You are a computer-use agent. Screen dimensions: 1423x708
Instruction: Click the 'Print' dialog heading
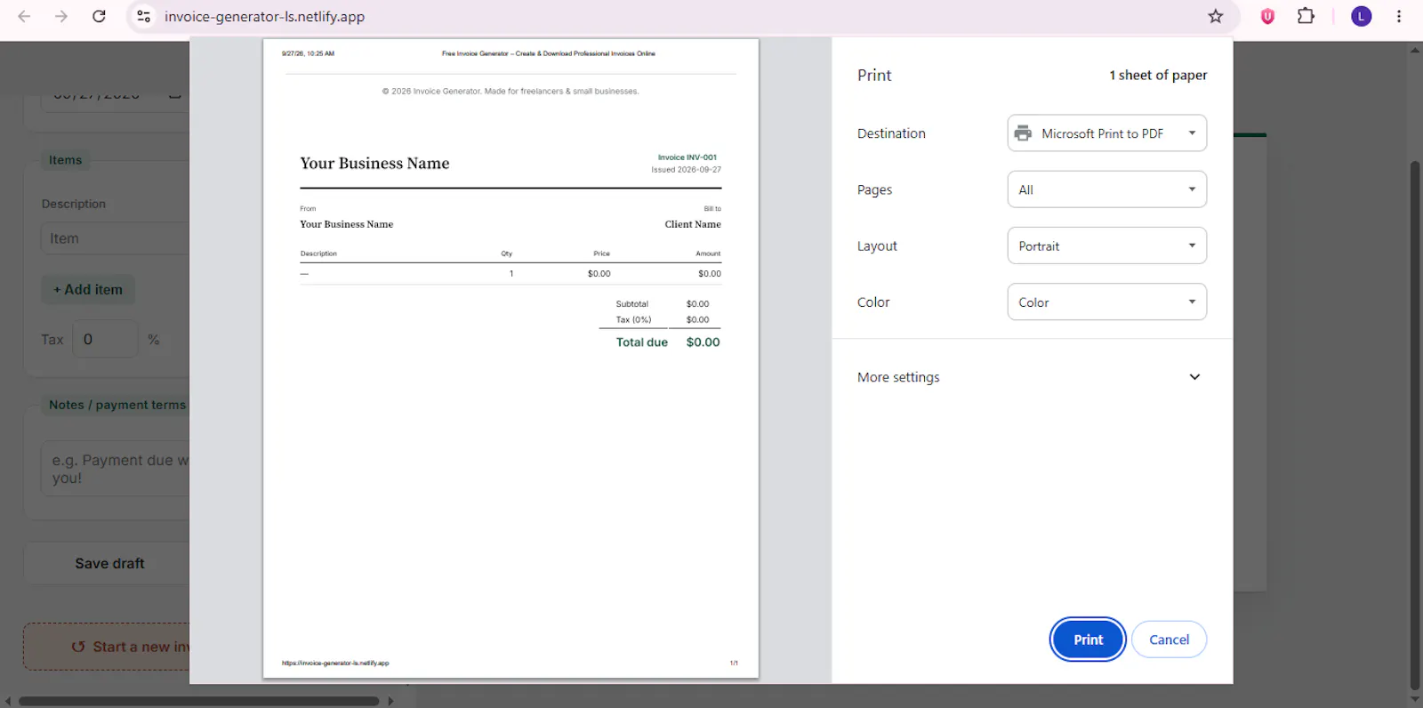pos(874,75)
